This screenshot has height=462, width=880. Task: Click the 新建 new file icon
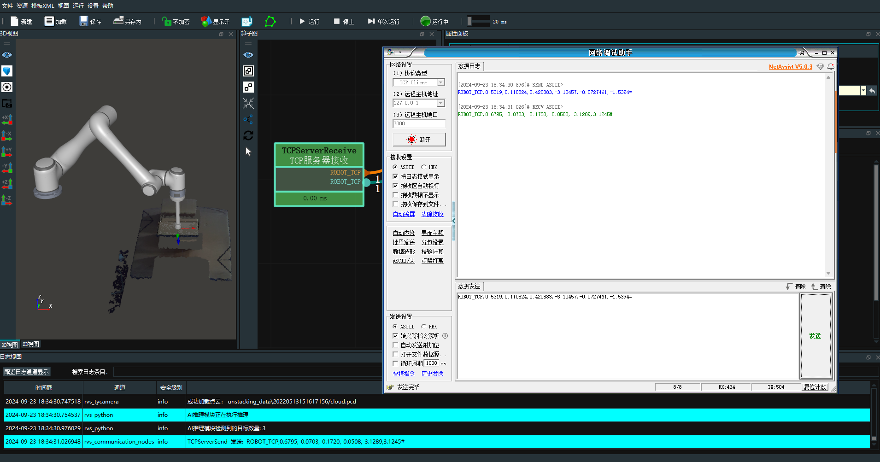(14, 21)
